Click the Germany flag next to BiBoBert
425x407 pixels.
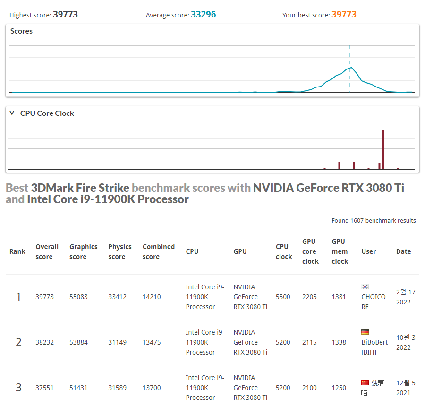(365, 332)
